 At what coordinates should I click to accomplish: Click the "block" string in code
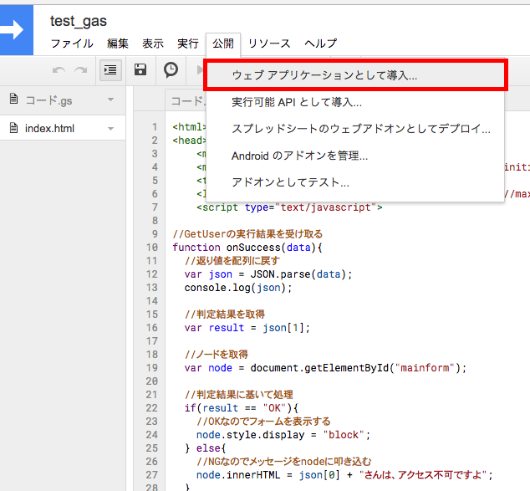point(344,435)
